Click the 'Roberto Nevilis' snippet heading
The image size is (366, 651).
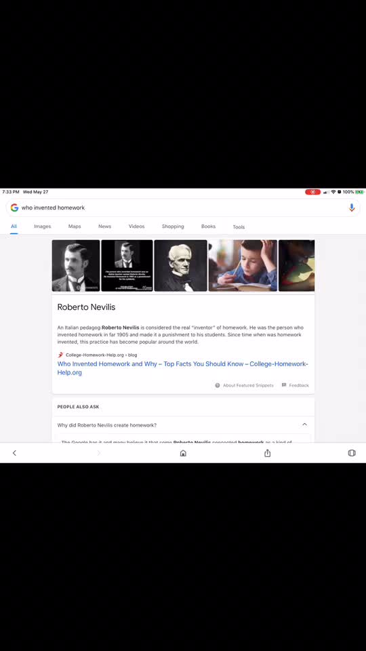tap(86, 307)
